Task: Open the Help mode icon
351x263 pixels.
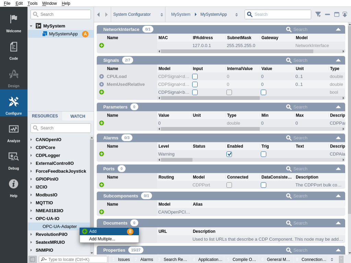Action: (14, 187)
